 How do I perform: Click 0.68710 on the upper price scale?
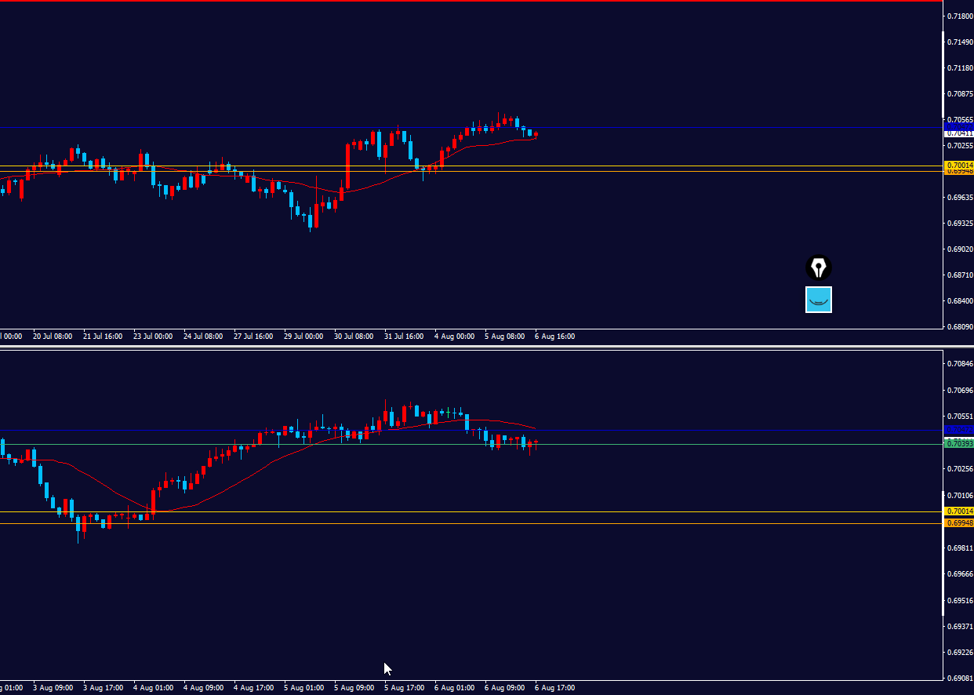960,275
